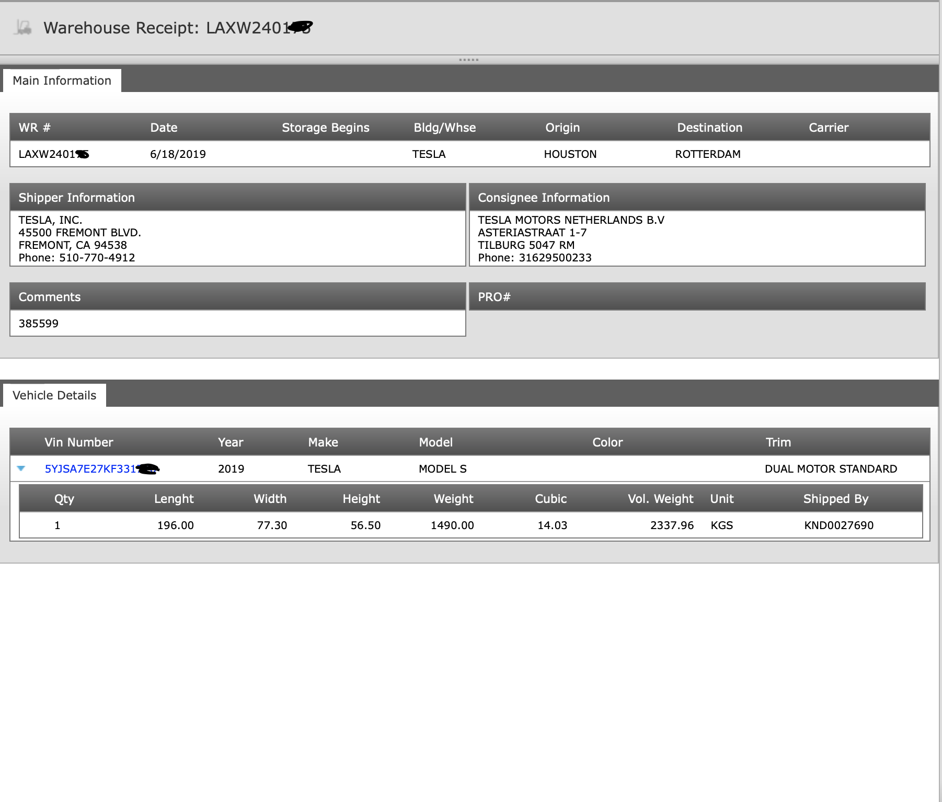Viewport: 942px width, 802px height.
Task: Click the Storage Begins column header
Action: coord(325,128)
